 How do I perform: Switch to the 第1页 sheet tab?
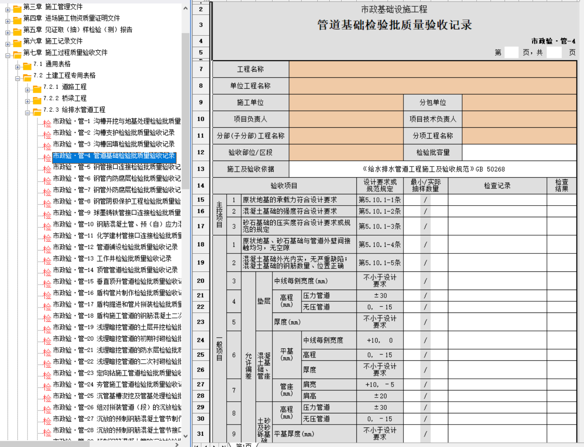pyautogui.click(x=244, y=445)
